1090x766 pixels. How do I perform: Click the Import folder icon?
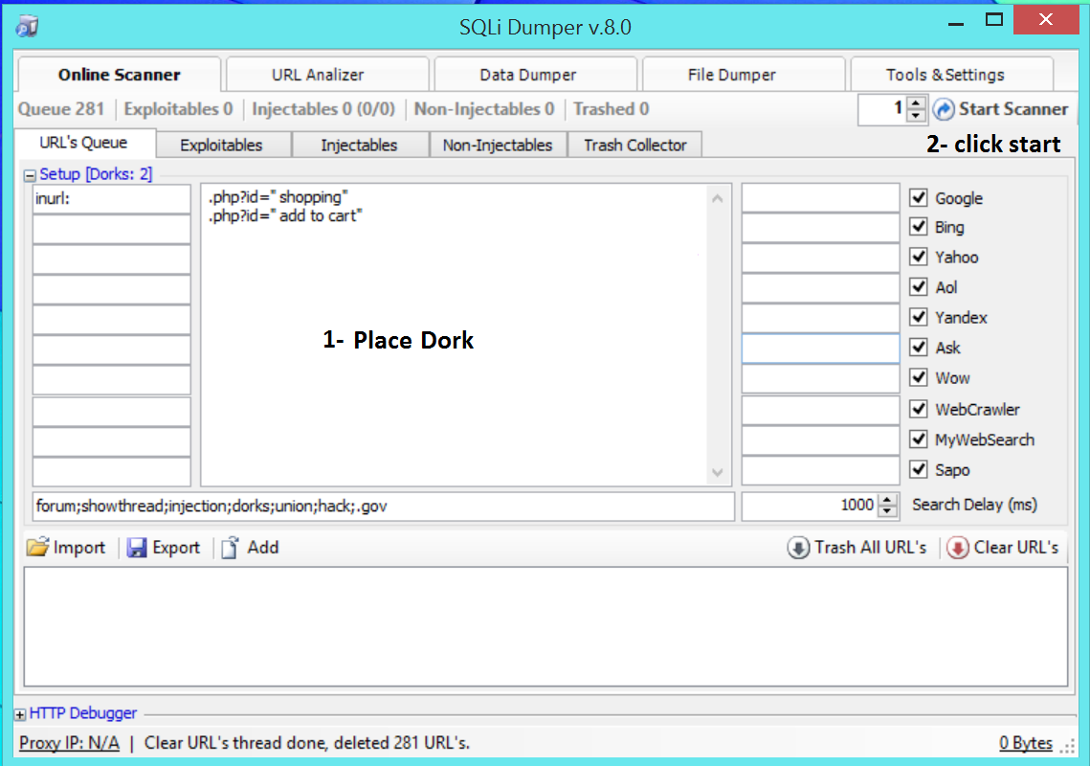click(37, 548)
